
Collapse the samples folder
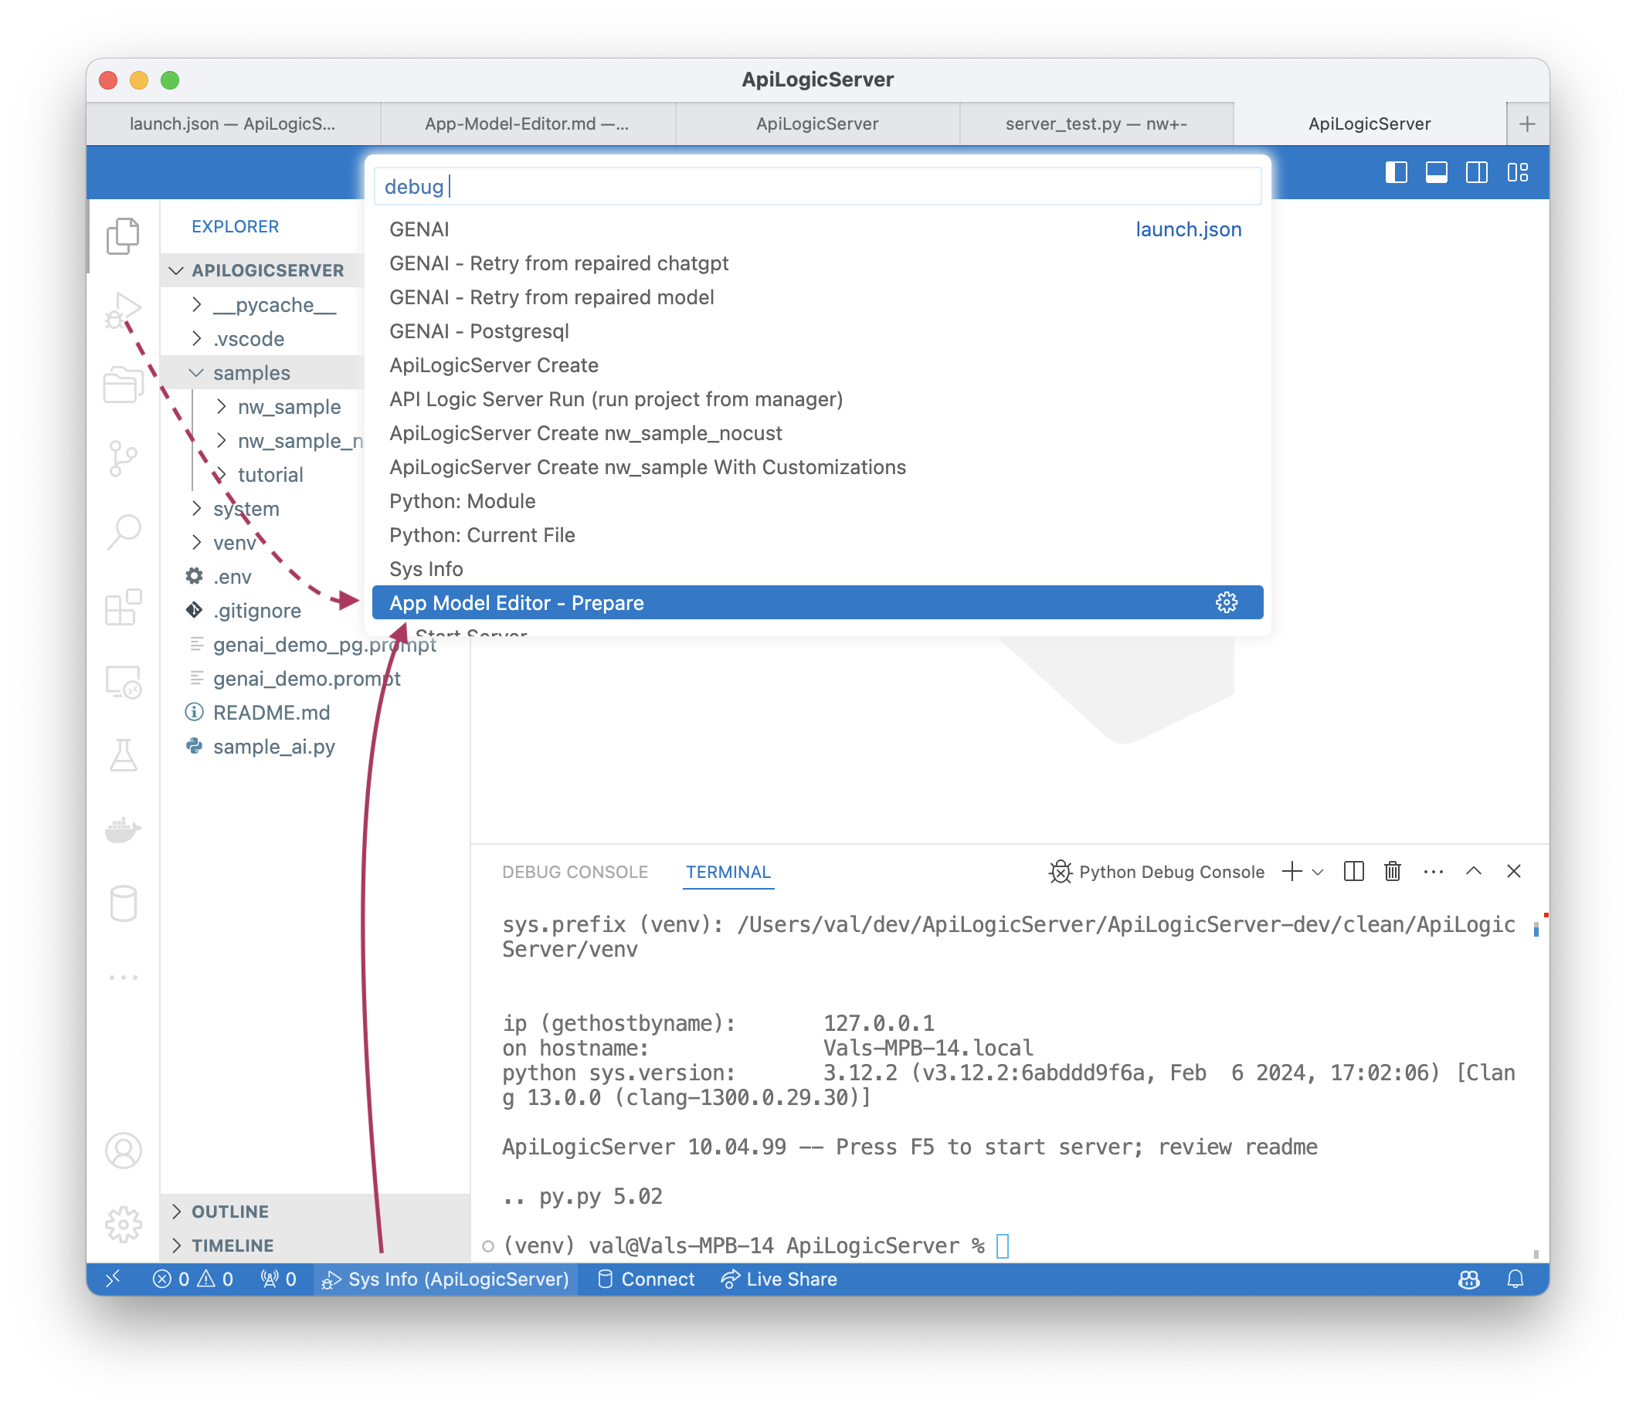[197, 373]
